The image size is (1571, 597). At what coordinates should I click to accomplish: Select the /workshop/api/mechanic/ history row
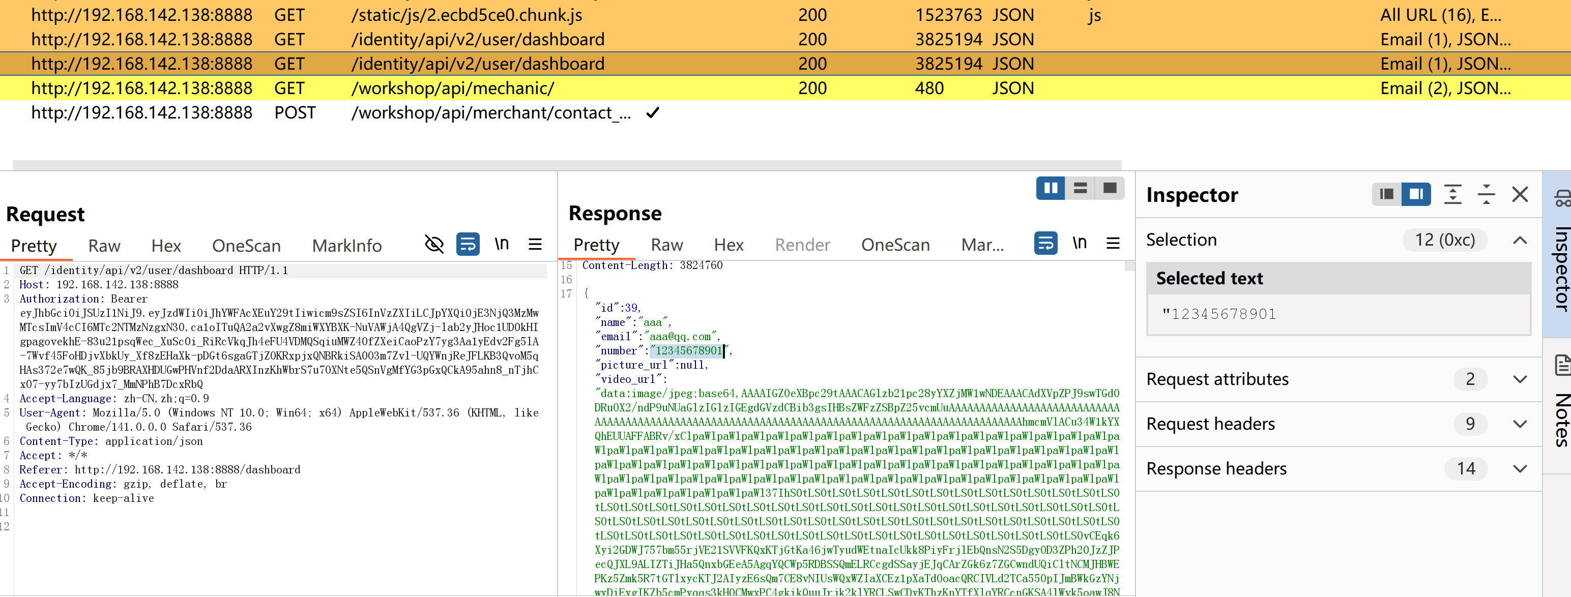[x=452, y=88]
